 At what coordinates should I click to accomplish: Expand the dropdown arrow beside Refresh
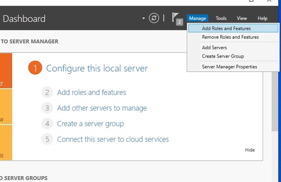pyautogui.click(x=143, y=18)
